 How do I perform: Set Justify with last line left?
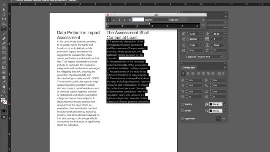[199, 74]
